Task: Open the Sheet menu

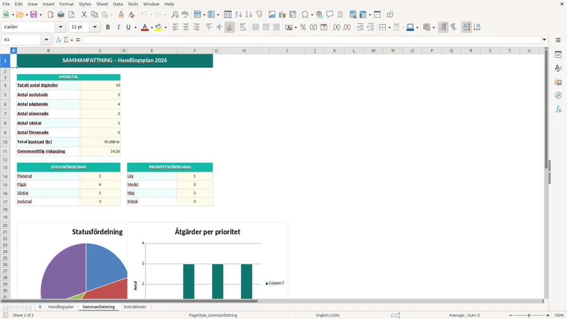Action: pyautogui.click(x=103, y=4)
